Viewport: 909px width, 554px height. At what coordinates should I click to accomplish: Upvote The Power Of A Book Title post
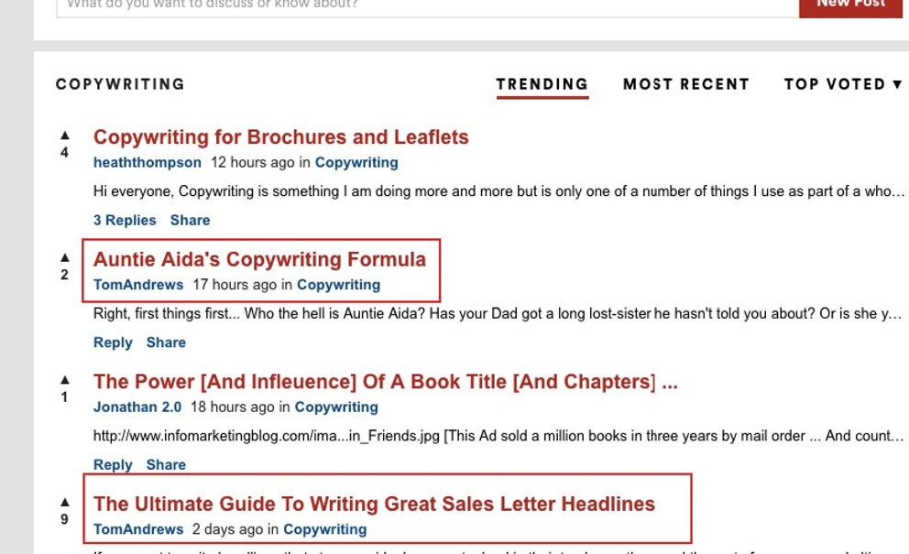[65, 380]
